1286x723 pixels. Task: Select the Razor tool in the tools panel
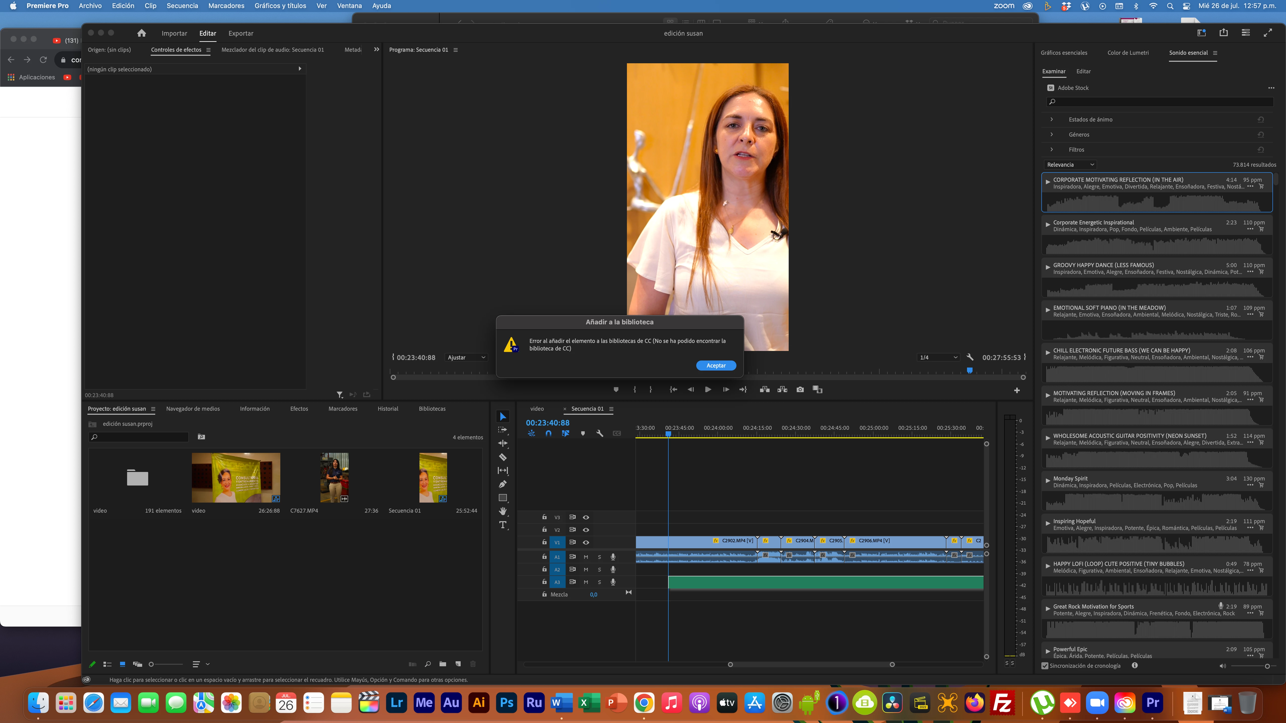(503, 457)
